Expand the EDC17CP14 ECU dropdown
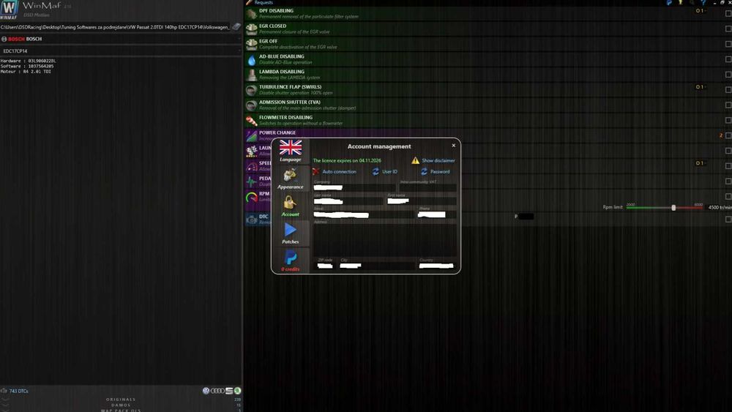732x412 pixels. click(121, 50)
